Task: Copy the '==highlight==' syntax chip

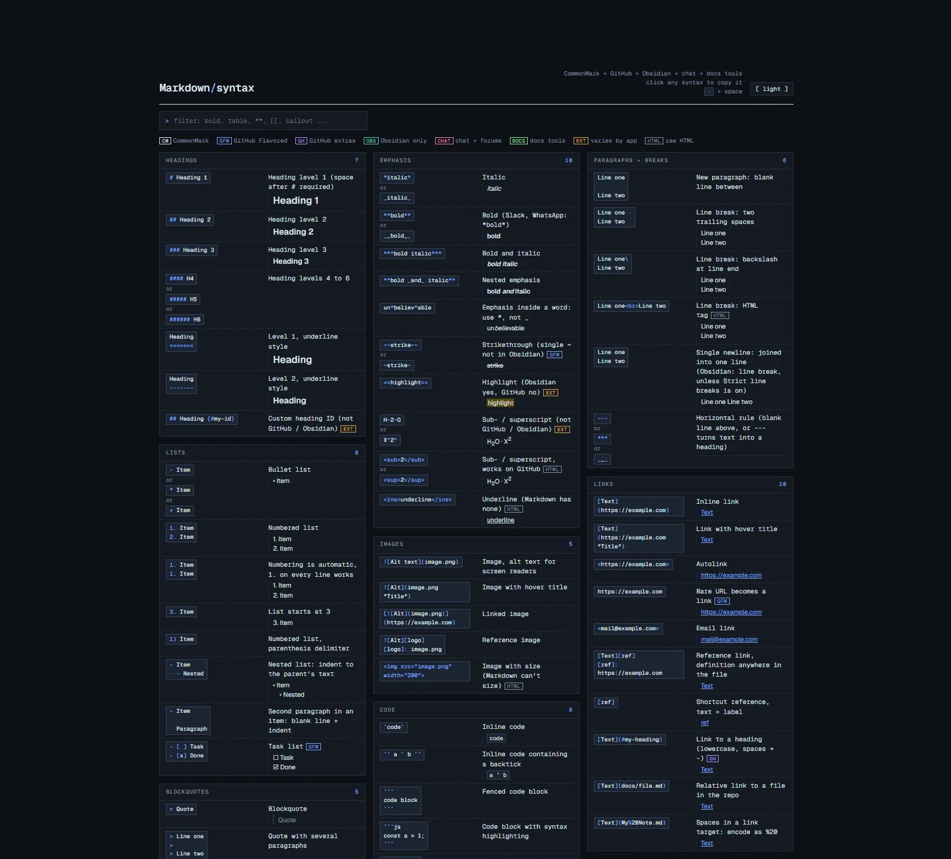Action: coord(405,383)
